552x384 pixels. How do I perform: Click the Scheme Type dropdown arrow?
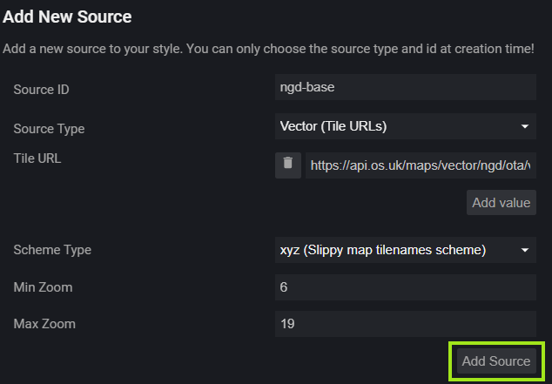point(525,250)
